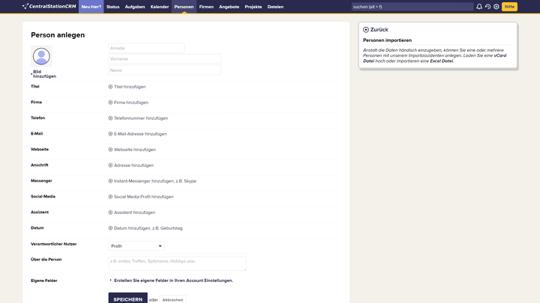Viewport: 540px width, 303px height.
Task: Click into the Vorname input field
Action: 164,59
